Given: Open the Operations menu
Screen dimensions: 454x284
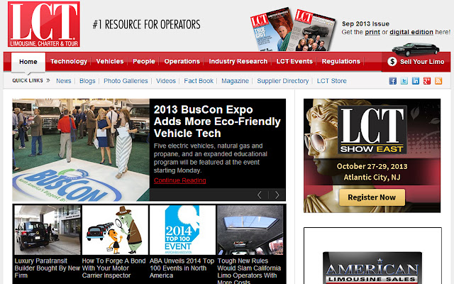Looking at the screenshot, I should click(x=182, y=62).
